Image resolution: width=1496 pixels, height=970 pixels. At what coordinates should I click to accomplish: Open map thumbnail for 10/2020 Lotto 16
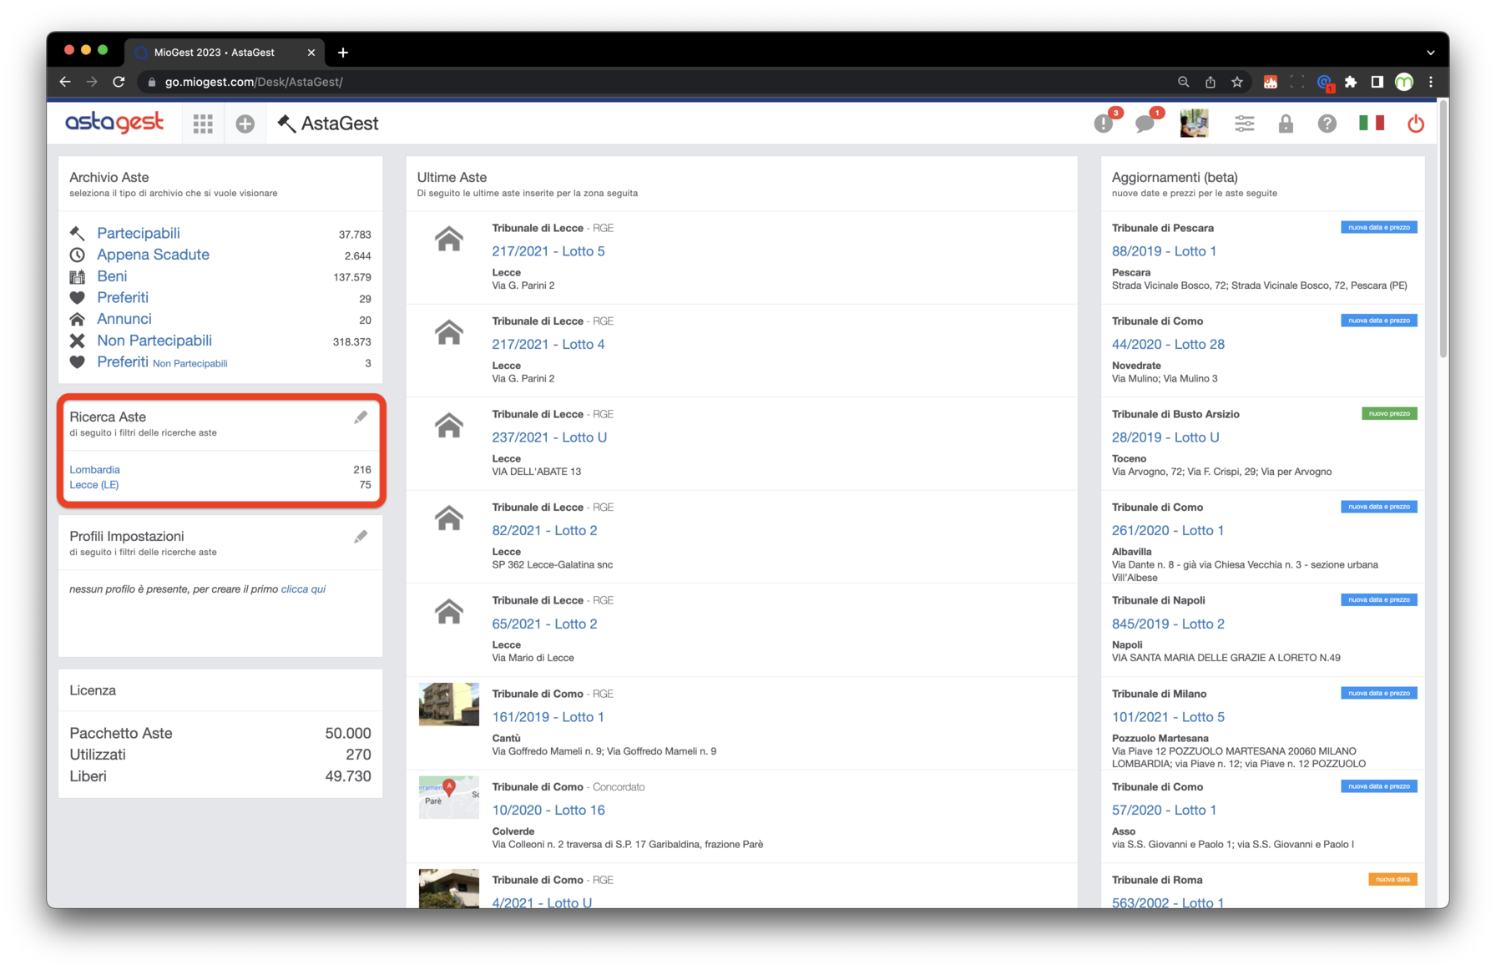point(449,797)
